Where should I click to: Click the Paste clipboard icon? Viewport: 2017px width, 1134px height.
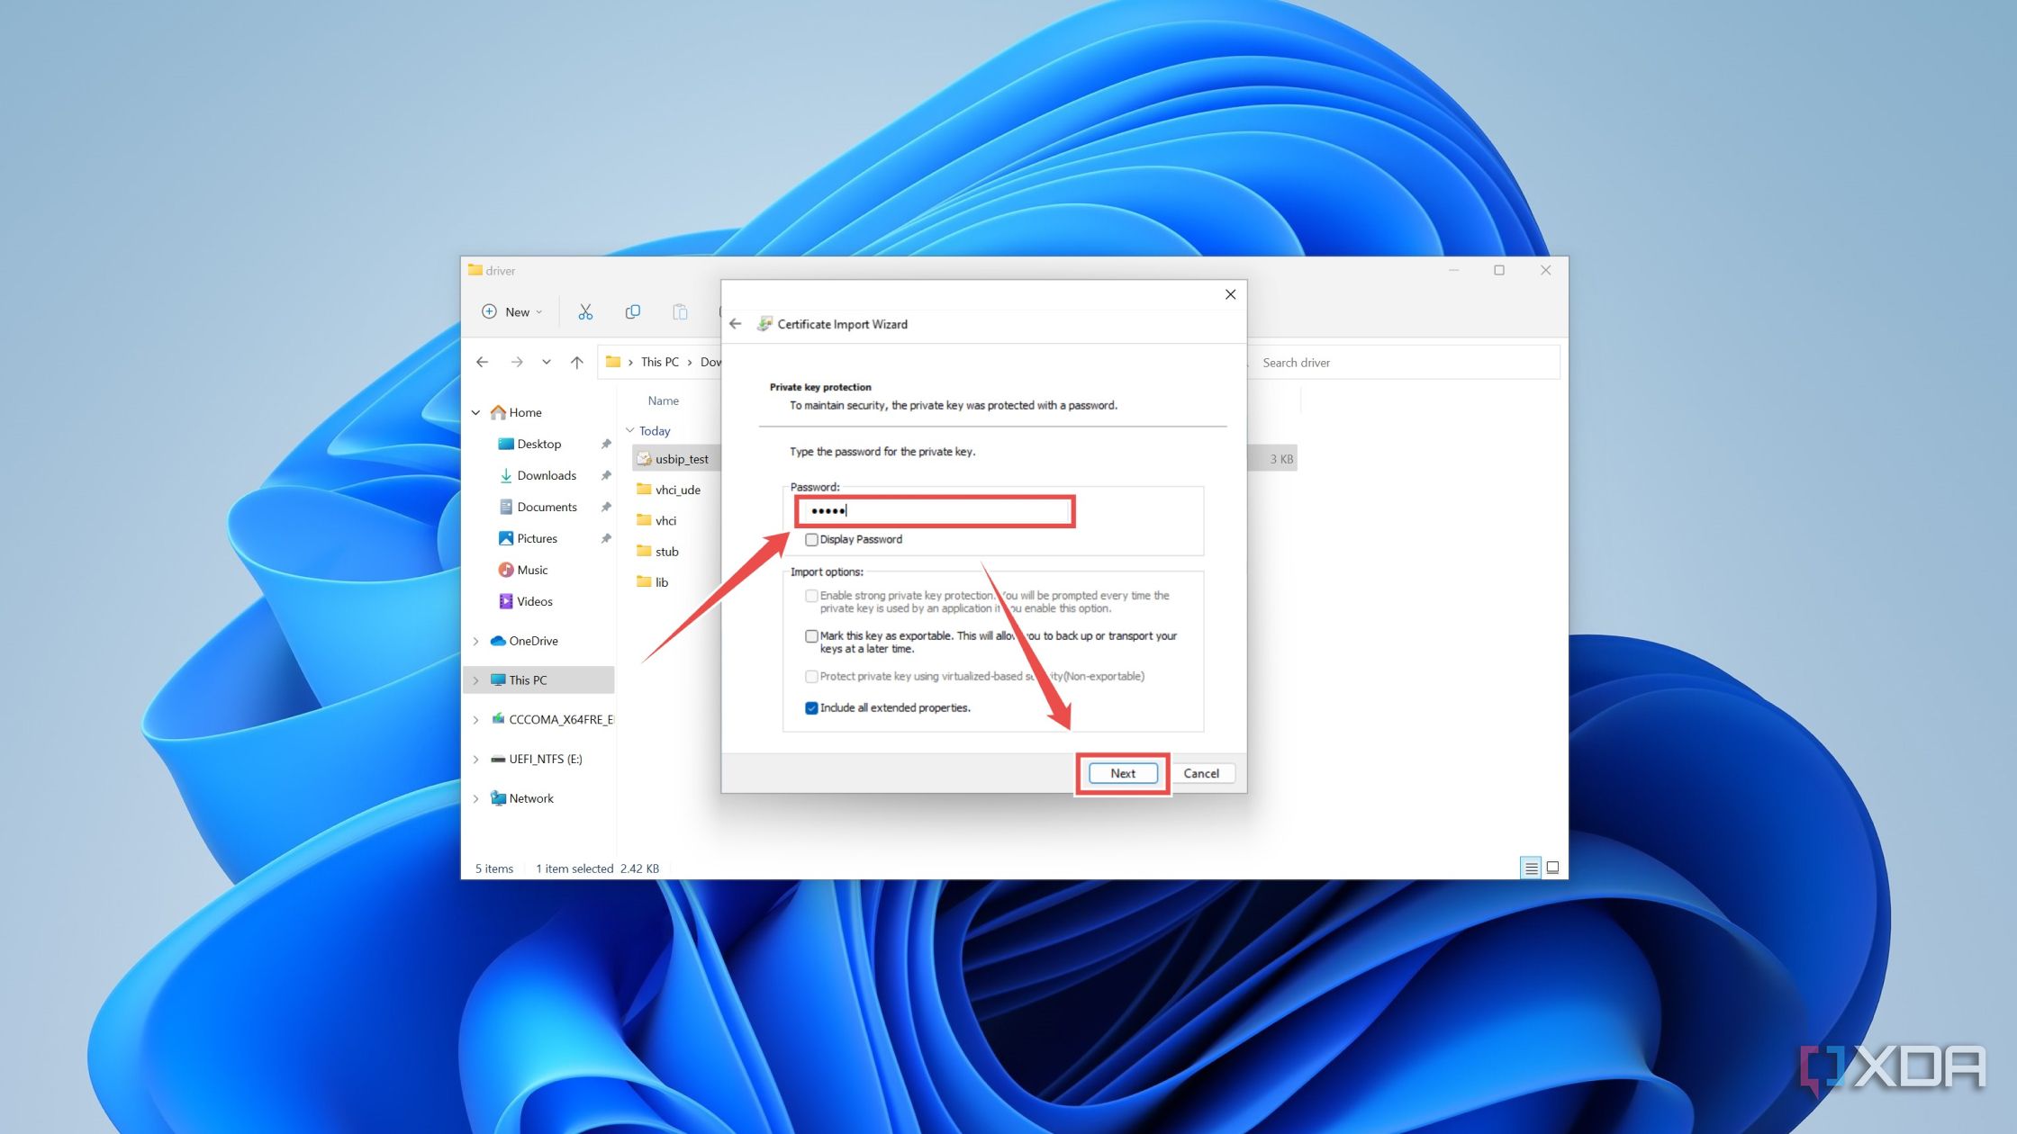680,311
